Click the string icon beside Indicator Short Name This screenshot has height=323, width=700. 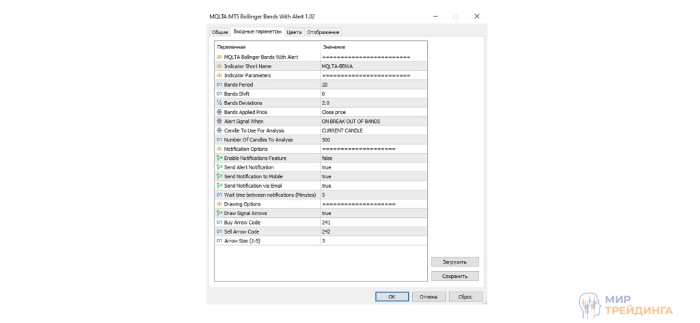219,66
